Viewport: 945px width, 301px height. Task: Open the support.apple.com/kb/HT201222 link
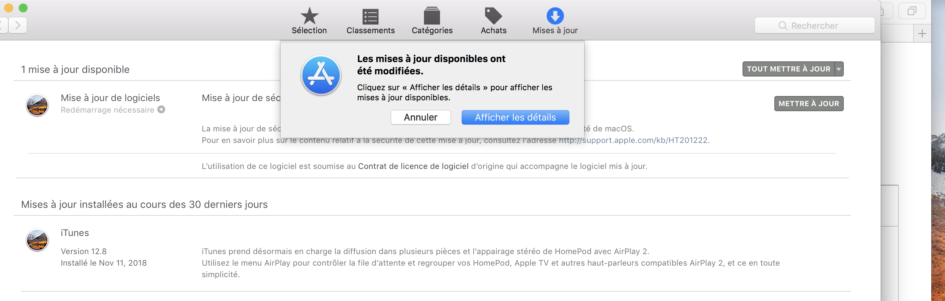click(633, 140)
